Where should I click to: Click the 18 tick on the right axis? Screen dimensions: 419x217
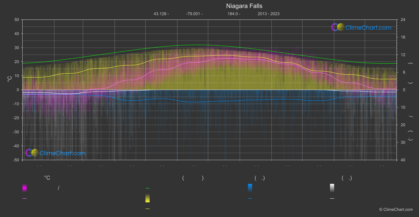403,37
